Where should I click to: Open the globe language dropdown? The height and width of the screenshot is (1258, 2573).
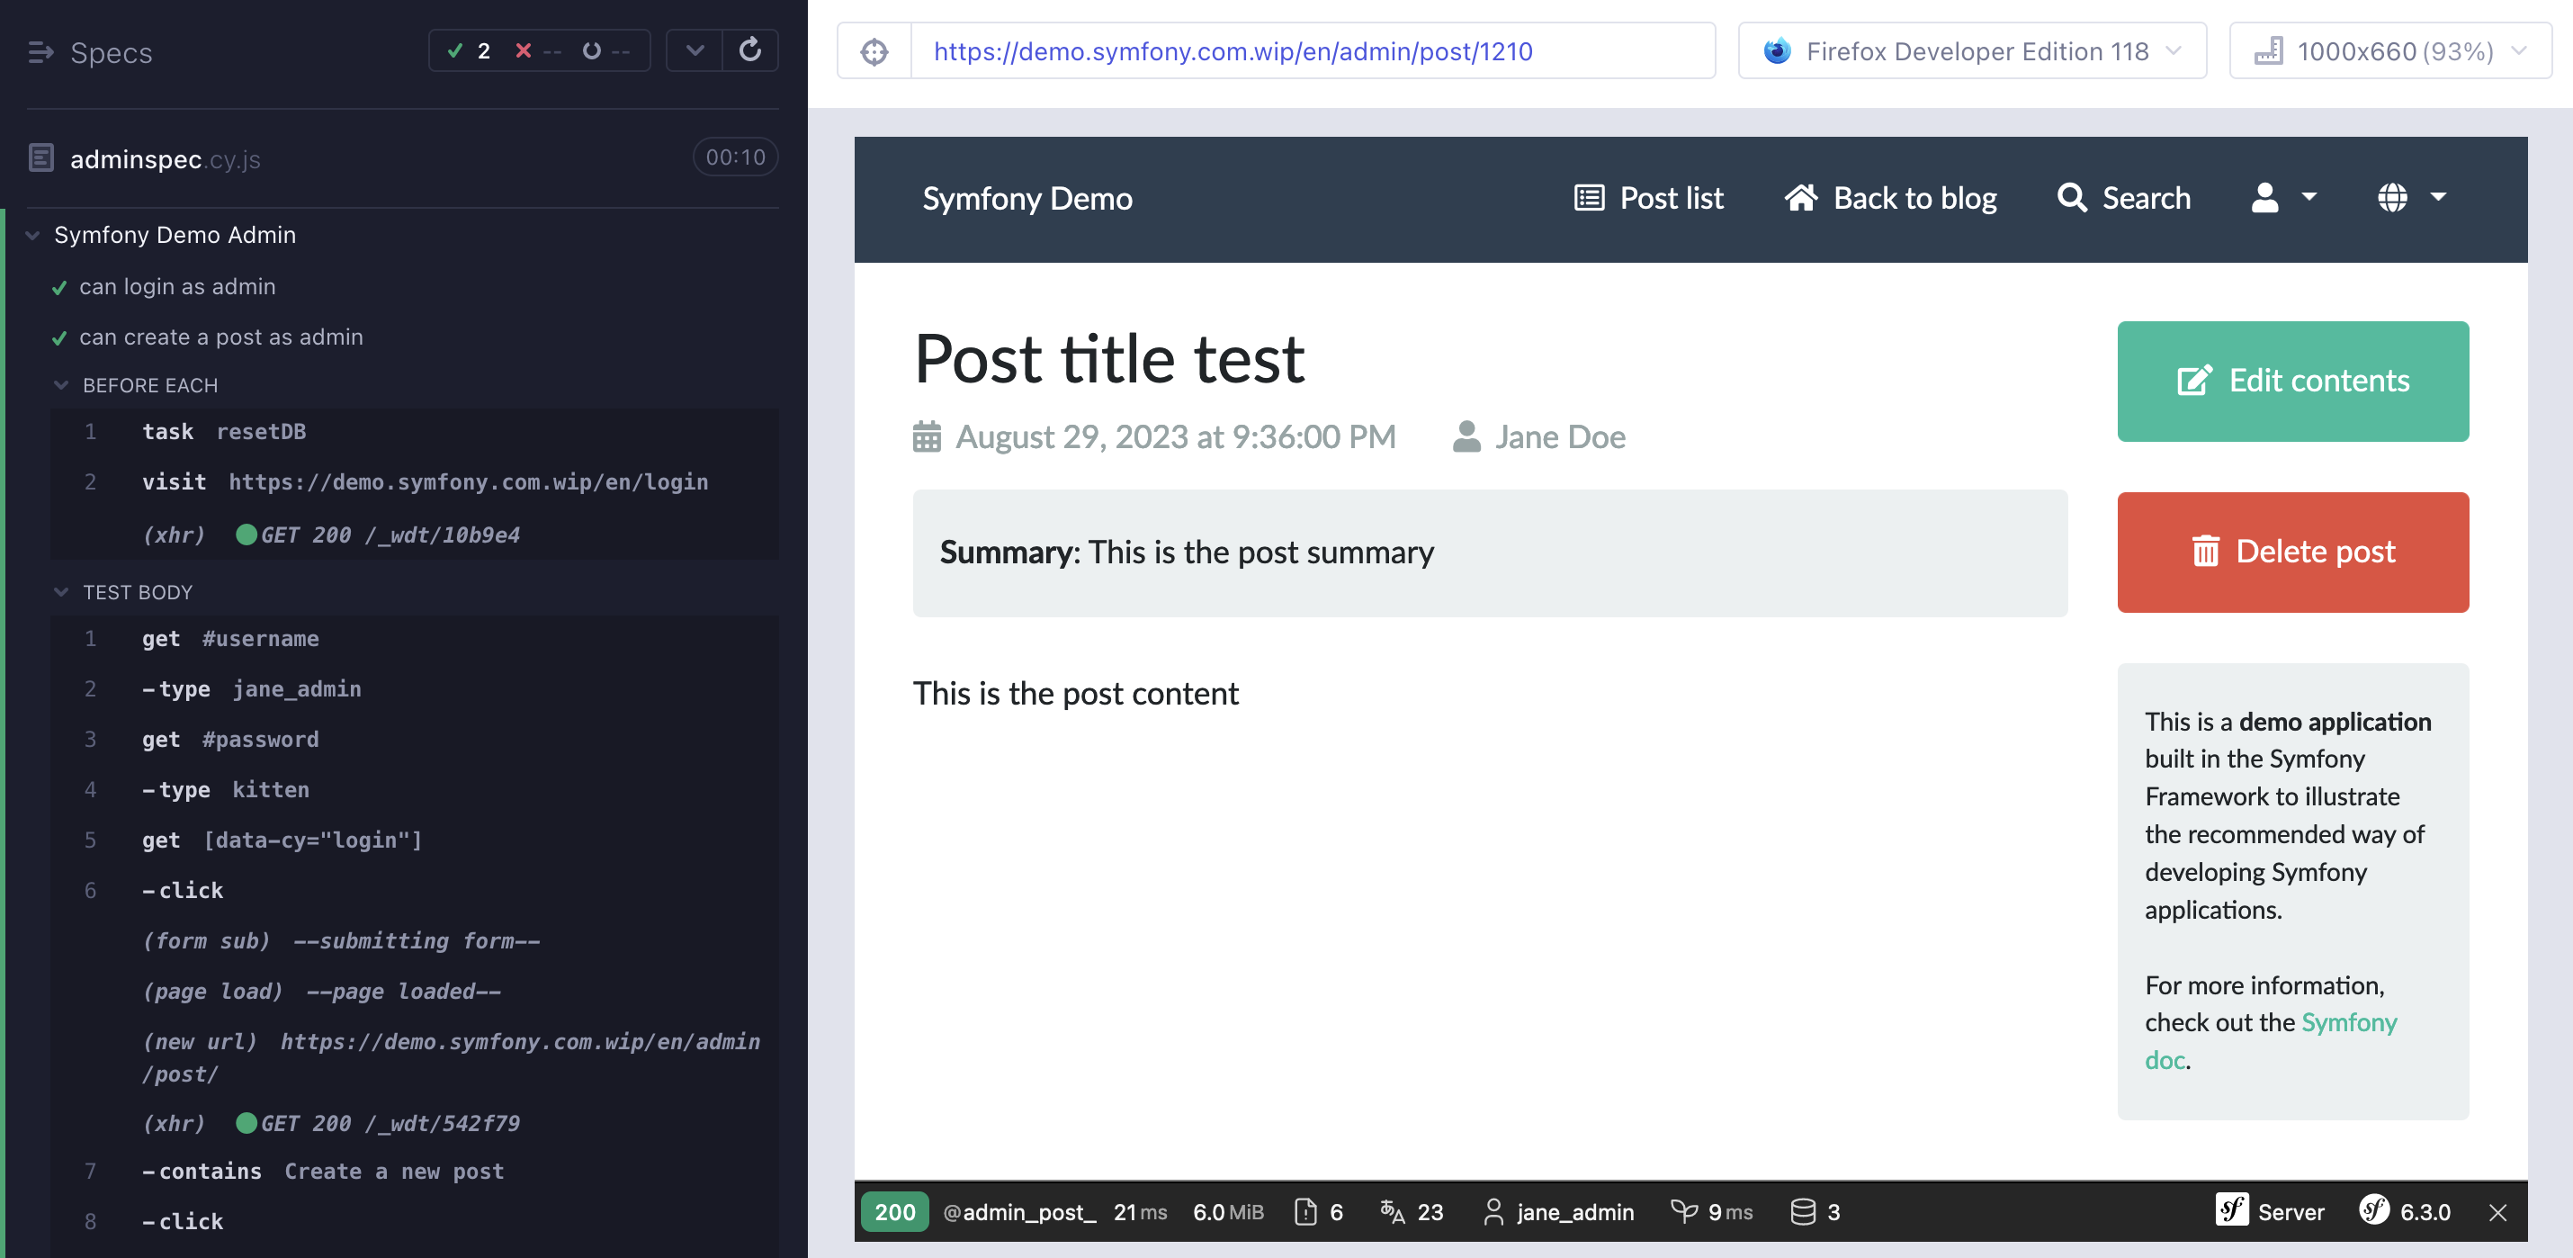coord(2409,198)
